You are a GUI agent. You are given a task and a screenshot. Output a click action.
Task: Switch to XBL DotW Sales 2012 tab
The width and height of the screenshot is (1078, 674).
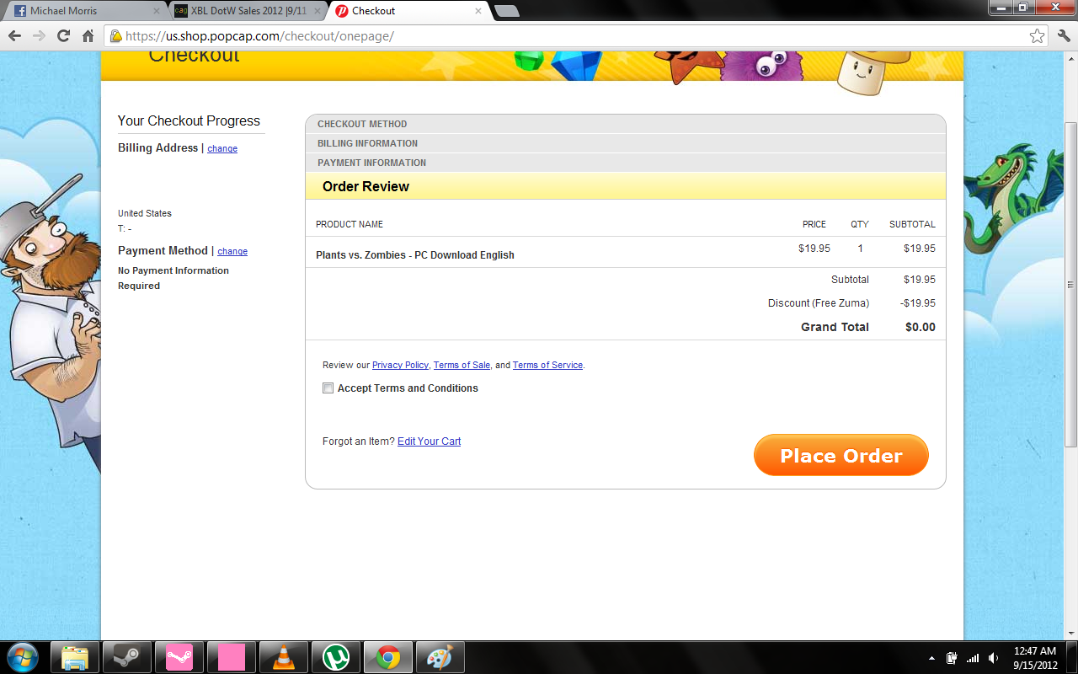click(x=247, y=11)
